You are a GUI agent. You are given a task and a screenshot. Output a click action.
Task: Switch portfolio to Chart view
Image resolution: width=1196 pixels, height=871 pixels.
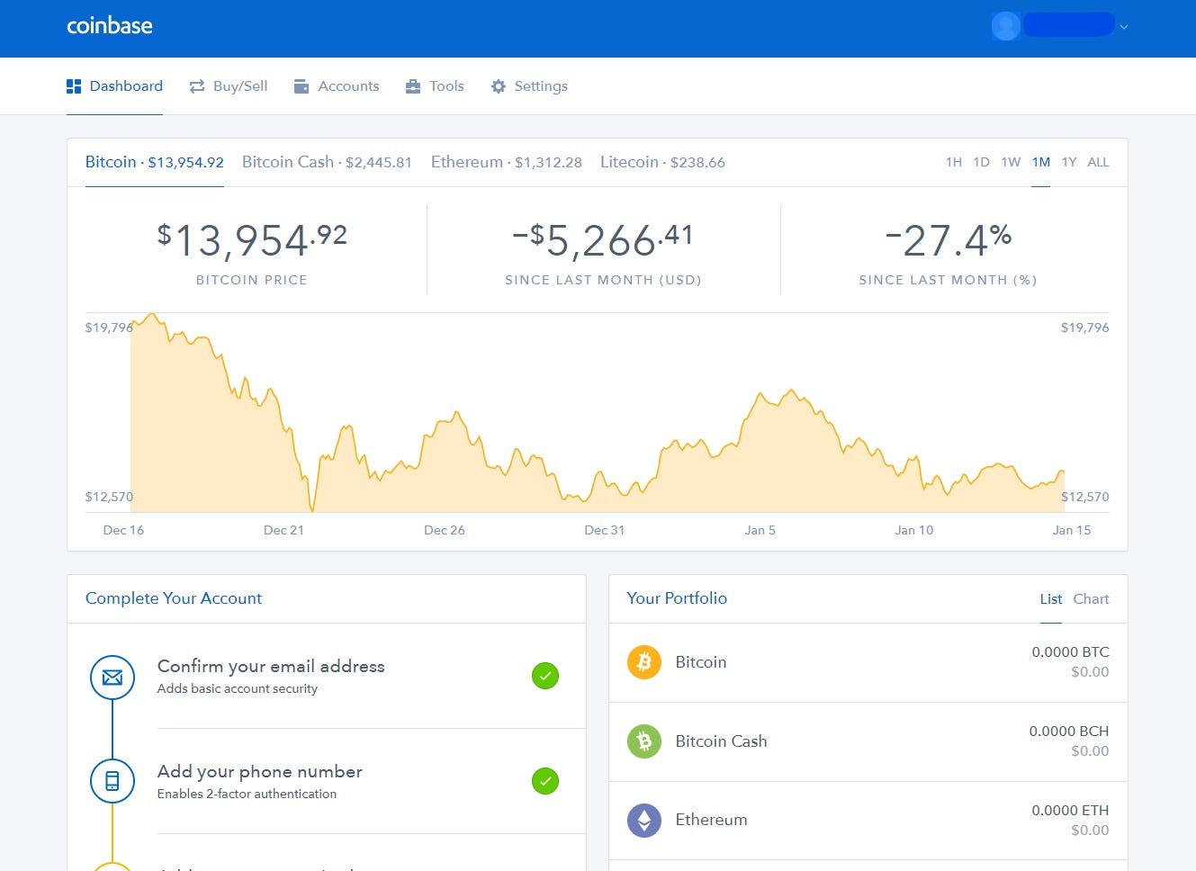pos(1091,599)
